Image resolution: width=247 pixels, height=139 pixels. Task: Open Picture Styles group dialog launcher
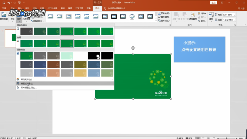[170, 25]
